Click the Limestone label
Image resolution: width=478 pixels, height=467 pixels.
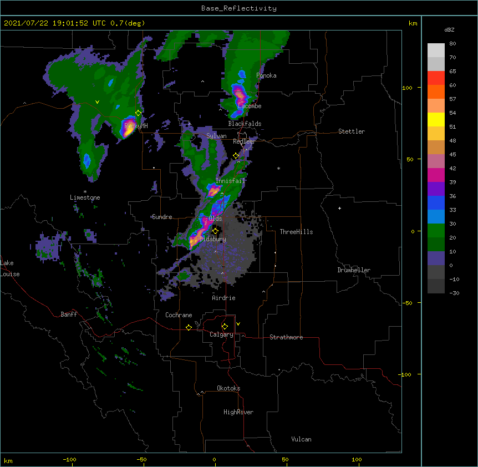click(85, 197)
